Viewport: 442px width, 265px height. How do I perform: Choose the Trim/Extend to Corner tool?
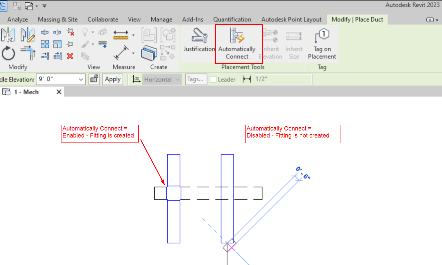27,53
